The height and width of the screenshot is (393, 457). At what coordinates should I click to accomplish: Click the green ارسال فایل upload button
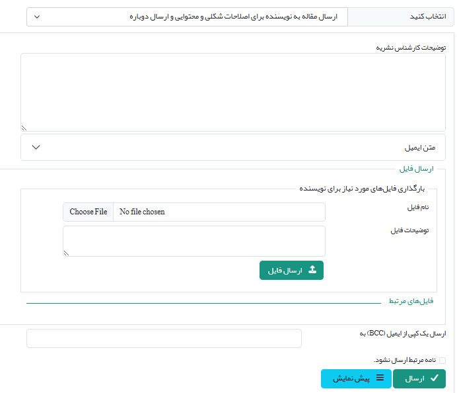coord(291,270)
